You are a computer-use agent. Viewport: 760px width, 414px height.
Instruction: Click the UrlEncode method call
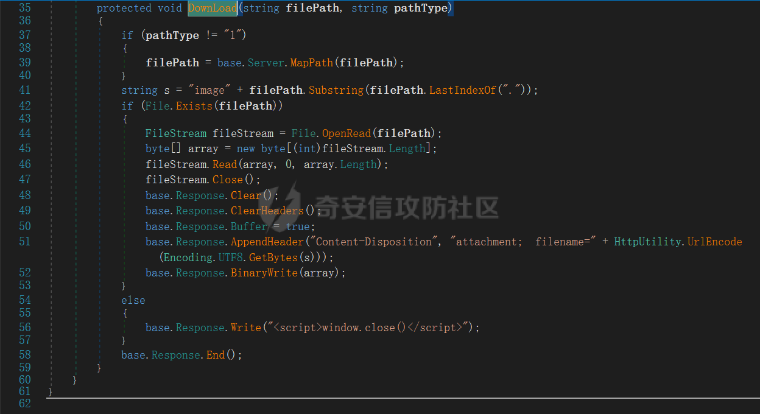coord(715,242)
